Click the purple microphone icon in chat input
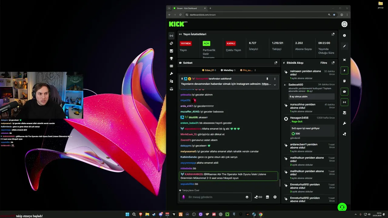The image size is (388, 218). tap(183, 197)
